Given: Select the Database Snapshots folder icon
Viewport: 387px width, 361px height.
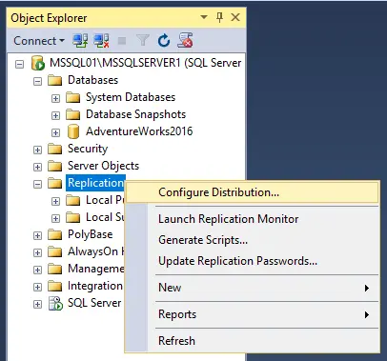Looking at the screenshot, I should 72,114.
